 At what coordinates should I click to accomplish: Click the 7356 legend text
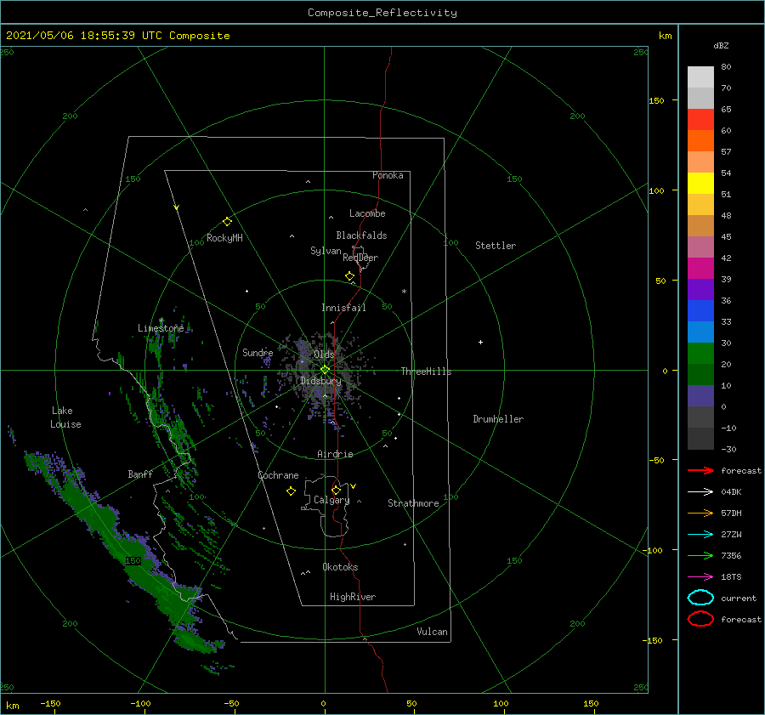point(731,555)
